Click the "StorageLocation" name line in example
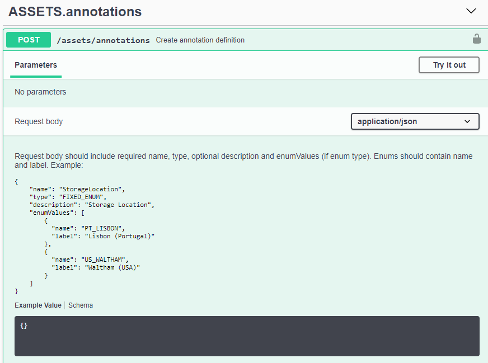This screenshot has height=363, width=488. (x=81, y=189)
